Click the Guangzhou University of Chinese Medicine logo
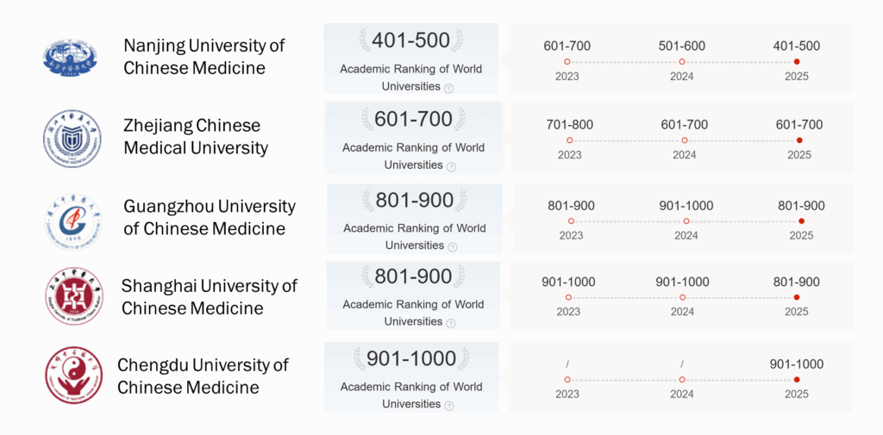 pyautogui.click(x=73, y=221)
